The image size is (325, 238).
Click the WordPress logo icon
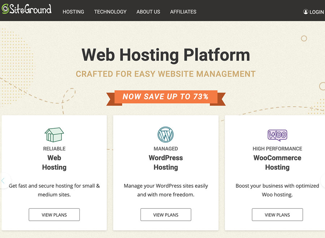[166, 135]
